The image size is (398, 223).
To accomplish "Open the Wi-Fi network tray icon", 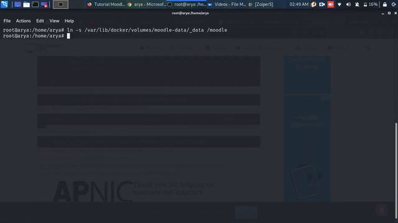I will 340,4.
